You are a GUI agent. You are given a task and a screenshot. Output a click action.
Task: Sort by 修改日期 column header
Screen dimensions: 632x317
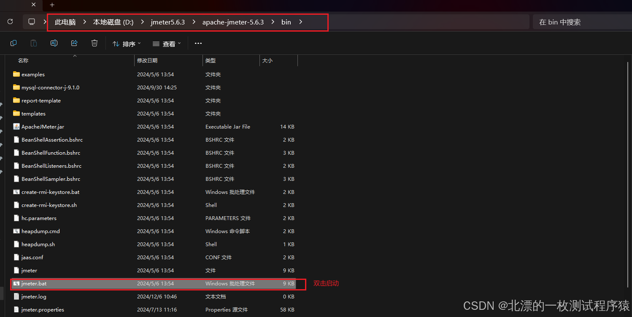coord(147,61)
